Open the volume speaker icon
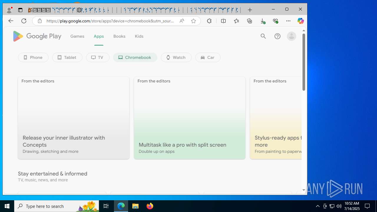The height and width of the screenshot is (212, 377). point(339,206)
